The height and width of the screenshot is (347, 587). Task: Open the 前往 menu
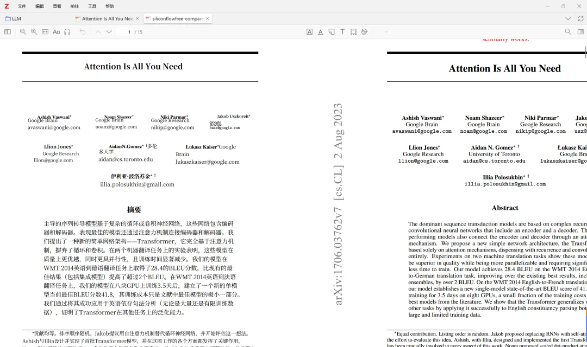pos(74,7)
